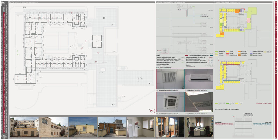This screenshot has height=140, width=278.
Task: Select the LOCALE FOTOCOPIE grey-green swatch
Action: coord(251,55)
